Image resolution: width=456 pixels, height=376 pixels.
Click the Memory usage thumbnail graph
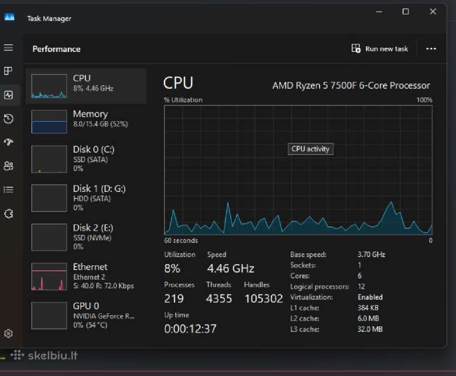point(49,122)
